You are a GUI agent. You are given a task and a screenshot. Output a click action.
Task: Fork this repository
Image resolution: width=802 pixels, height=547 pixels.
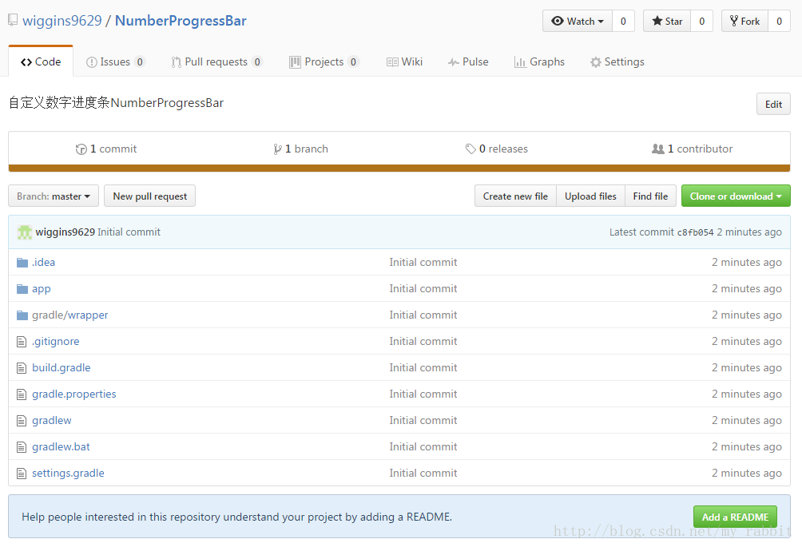click(744, 21)
